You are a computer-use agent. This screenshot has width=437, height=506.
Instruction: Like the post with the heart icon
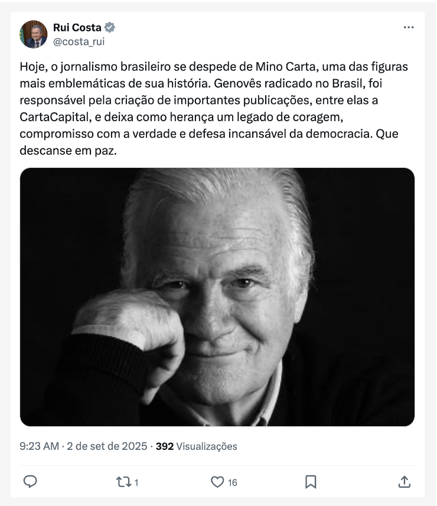click(x=217, y=482)
